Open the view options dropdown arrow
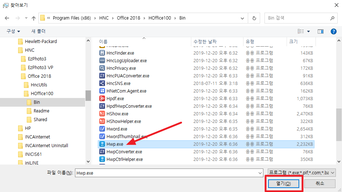Image resolution: width=342 pixels, height=192 pixels. coord(308,31)
